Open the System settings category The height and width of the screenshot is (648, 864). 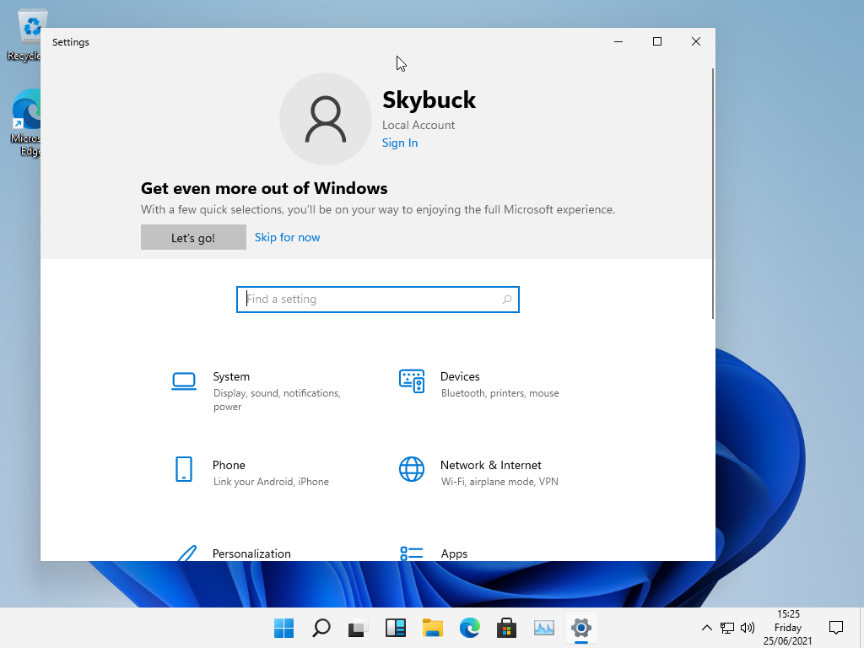231,377
